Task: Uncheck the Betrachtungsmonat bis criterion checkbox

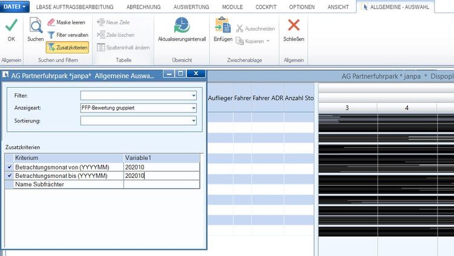Action: tap(10, 176)
